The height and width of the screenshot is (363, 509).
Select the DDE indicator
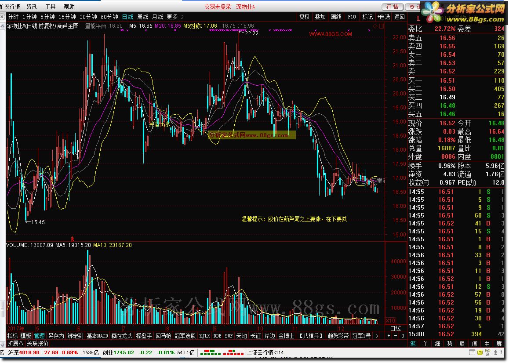217,336
